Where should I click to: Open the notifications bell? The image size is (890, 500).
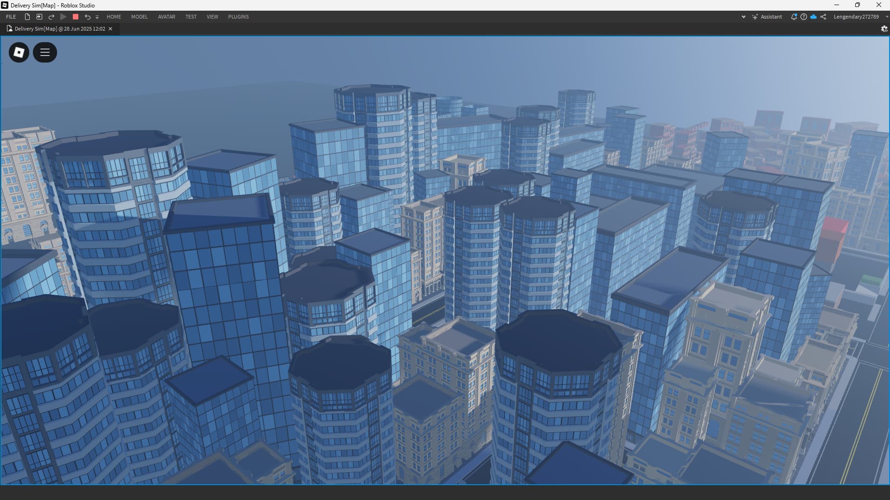794,17
